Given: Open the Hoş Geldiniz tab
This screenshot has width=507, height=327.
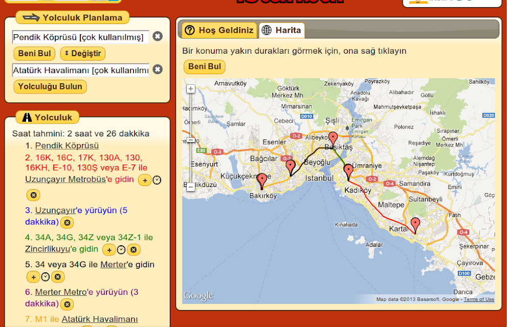Looking at the screenshot, I should [219, 30].
